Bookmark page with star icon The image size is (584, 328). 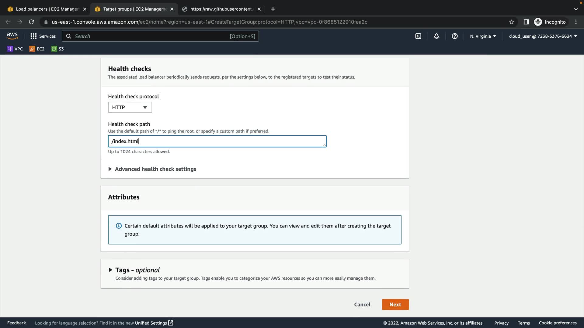(x=512, y=22)
